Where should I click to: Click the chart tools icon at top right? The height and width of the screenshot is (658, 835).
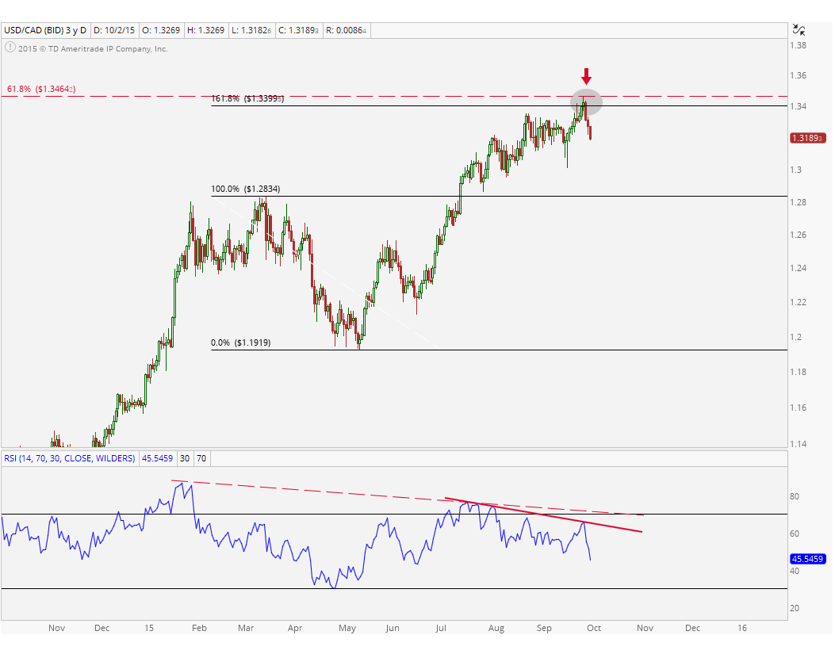(799, 30)
